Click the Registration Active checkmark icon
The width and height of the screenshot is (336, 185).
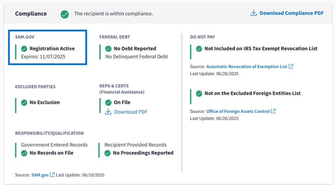click(x=24, y=49)
